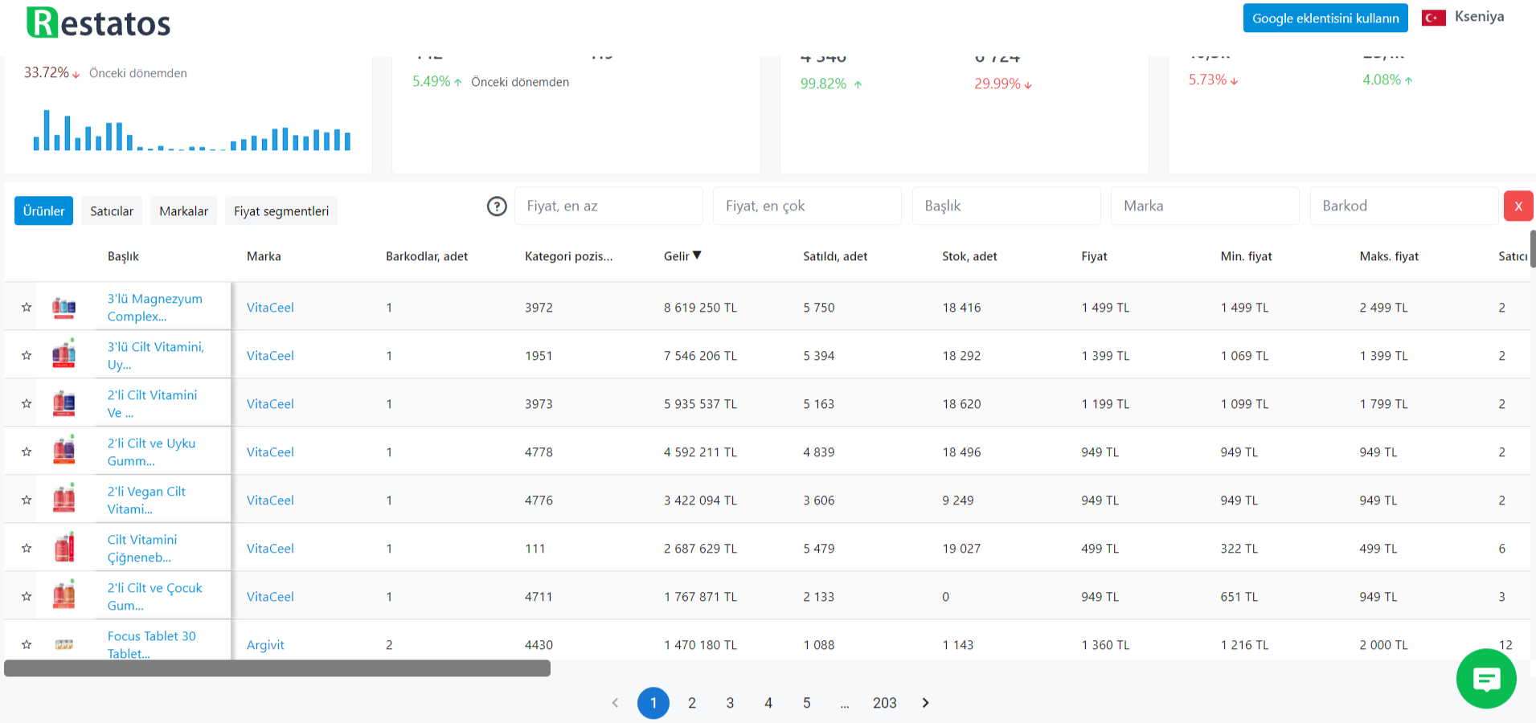Sort by Marka column header
The width and height of the screenshot is (1536, 723).
264,256
